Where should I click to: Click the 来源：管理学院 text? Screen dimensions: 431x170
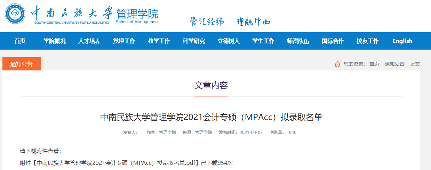pyautogui.click(x=197, y=133)
